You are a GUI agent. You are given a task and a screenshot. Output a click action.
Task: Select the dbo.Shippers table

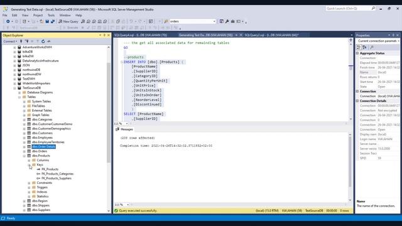[41, 205]
